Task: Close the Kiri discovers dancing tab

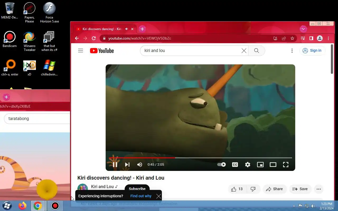Action: [133, 29]
